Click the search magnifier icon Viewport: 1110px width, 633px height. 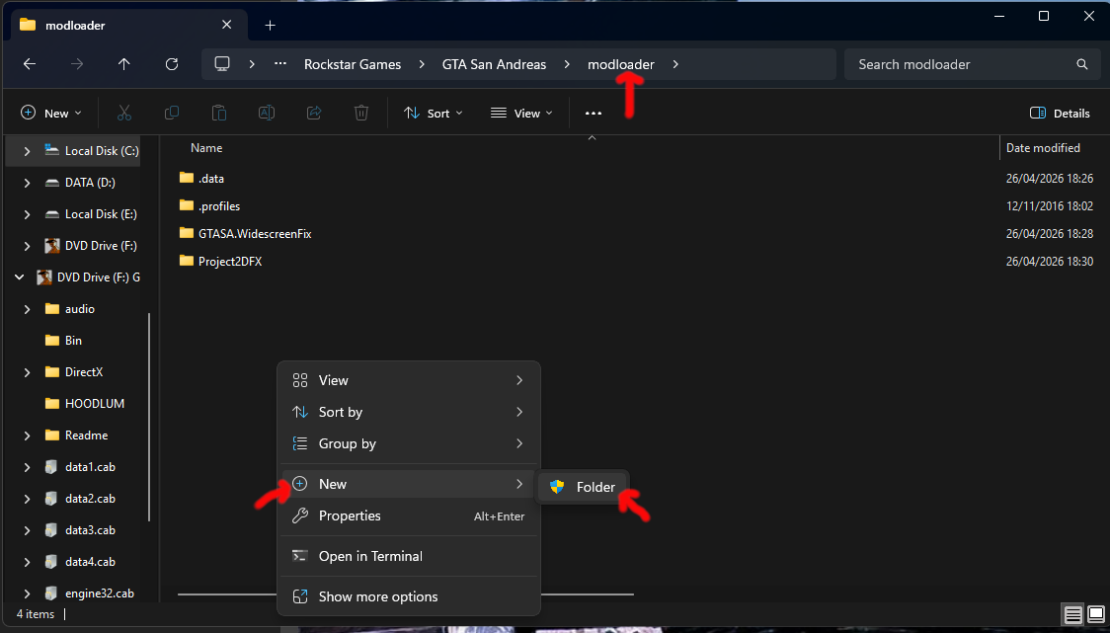pos(1081,64)
